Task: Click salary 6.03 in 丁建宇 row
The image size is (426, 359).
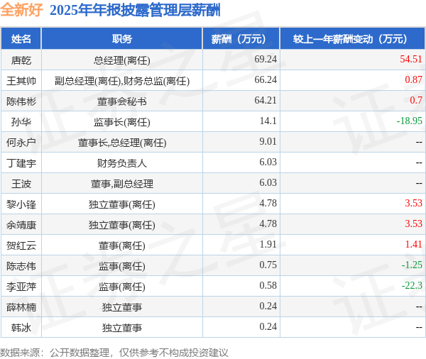Action: (x=268, y=162)
